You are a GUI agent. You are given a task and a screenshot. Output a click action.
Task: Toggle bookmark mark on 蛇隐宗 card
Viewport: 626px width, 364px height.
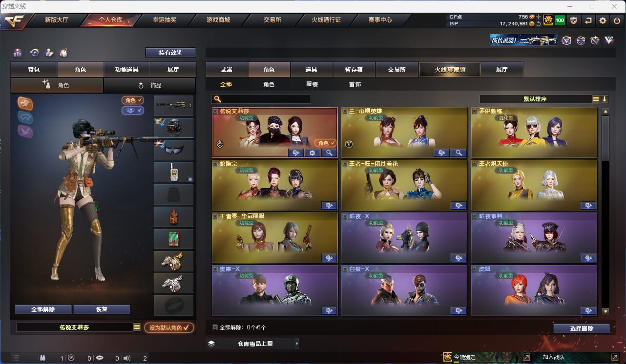tap(216, 164)
